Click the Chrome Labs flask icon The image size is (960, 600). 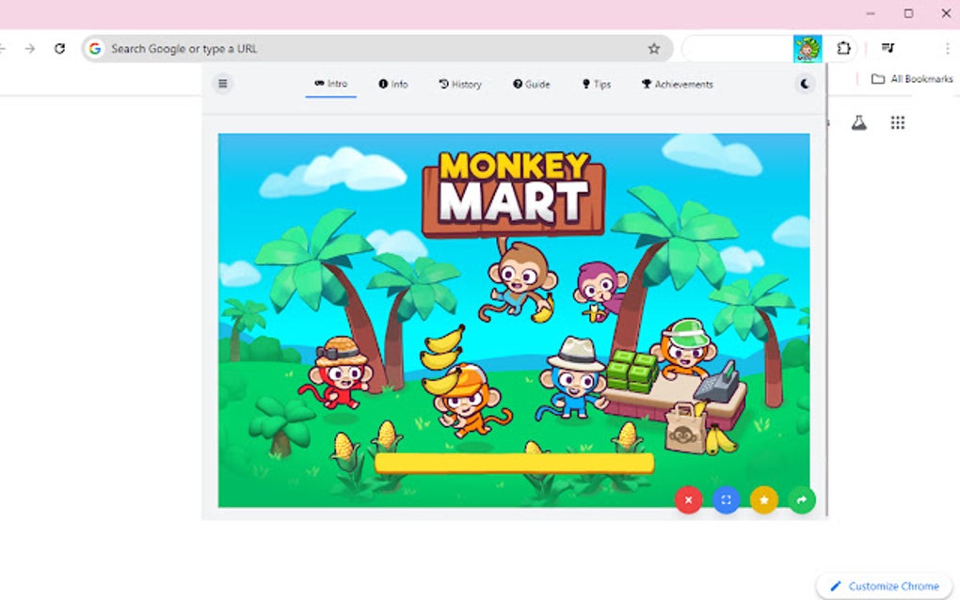coord(859,122)
